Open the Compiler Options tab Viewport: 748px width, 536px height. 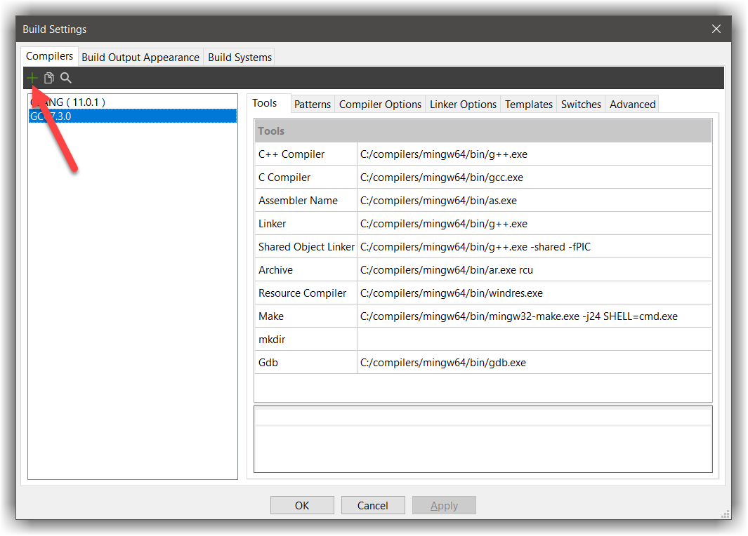point(380,104)
